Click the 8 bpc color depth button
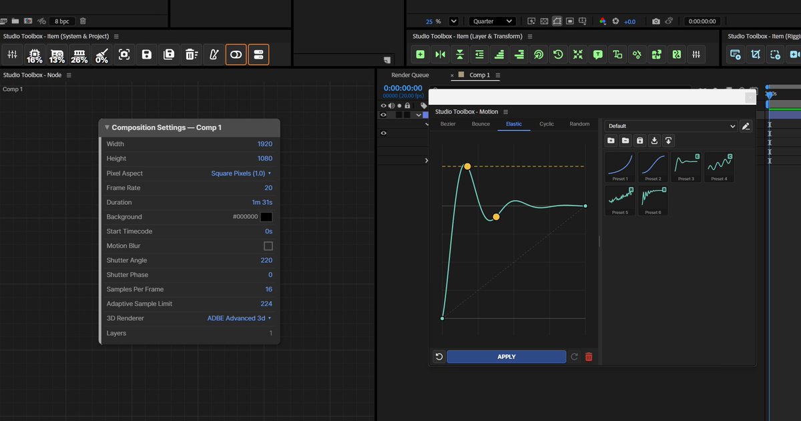801x421 pixels. click(x=62, y=21)
